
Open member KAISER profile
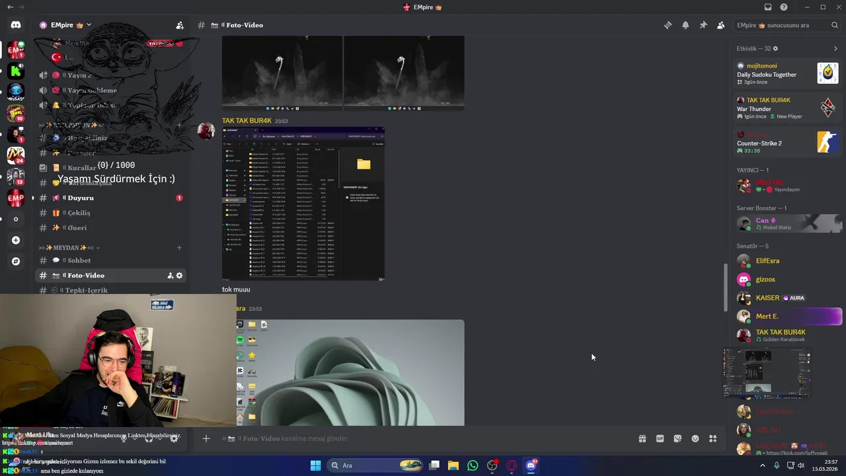(x=787, y=297)
